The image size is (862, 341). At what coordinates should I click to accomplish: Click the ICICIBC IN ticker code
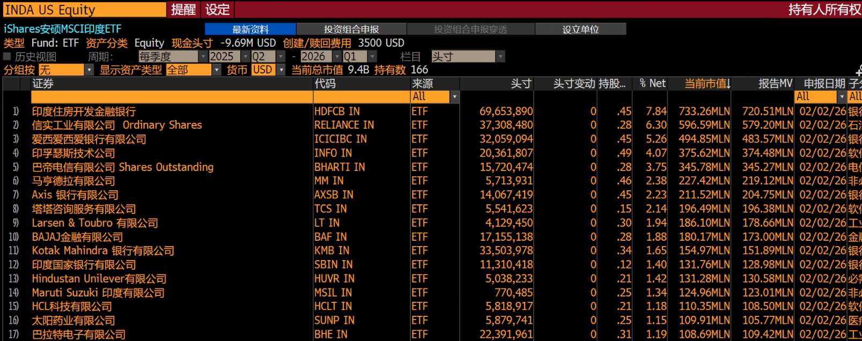point(341,139)
